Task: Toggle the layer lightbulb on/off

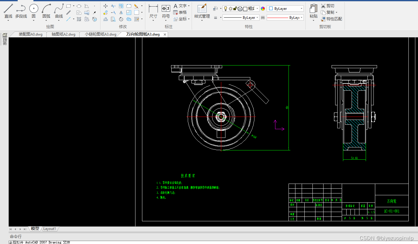Action: 226,9
